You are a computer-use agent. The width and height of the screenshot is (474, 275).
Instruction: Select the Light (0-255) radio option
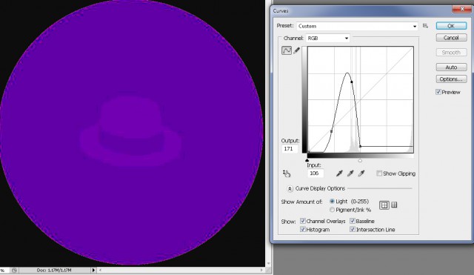[x=332, y=201]
